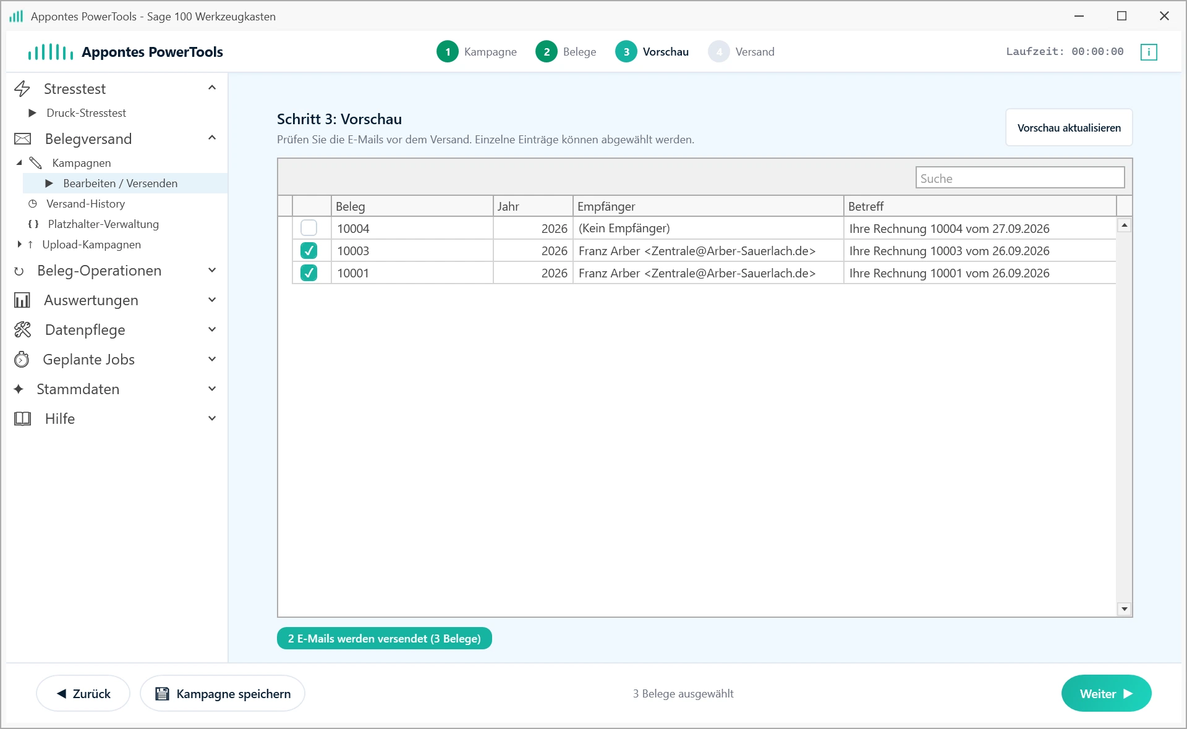Viewport: 1187px width, 729px height.
Task: Sort by the Empfänger column header
Action: coord(708,206)
